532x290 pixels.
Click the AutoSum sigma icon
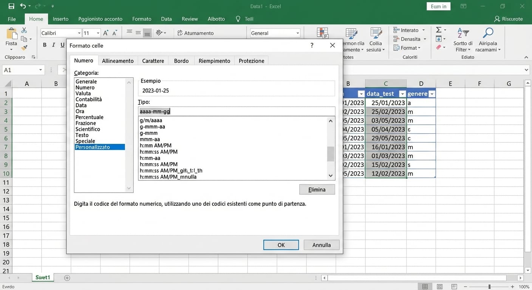439,30
